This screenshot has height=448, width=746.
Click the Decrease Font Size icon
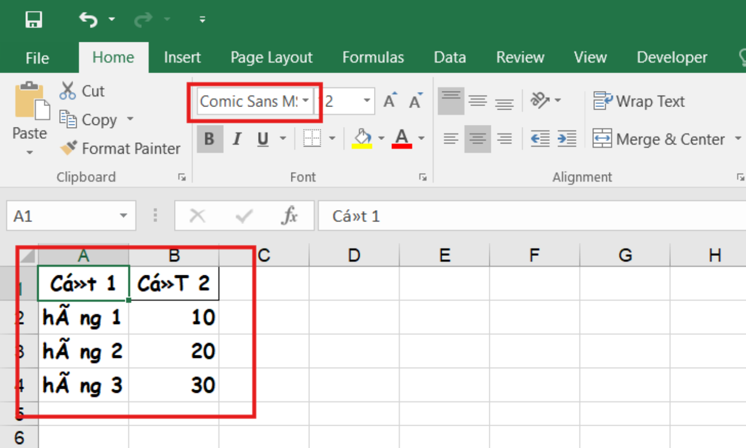pos(416,101)
